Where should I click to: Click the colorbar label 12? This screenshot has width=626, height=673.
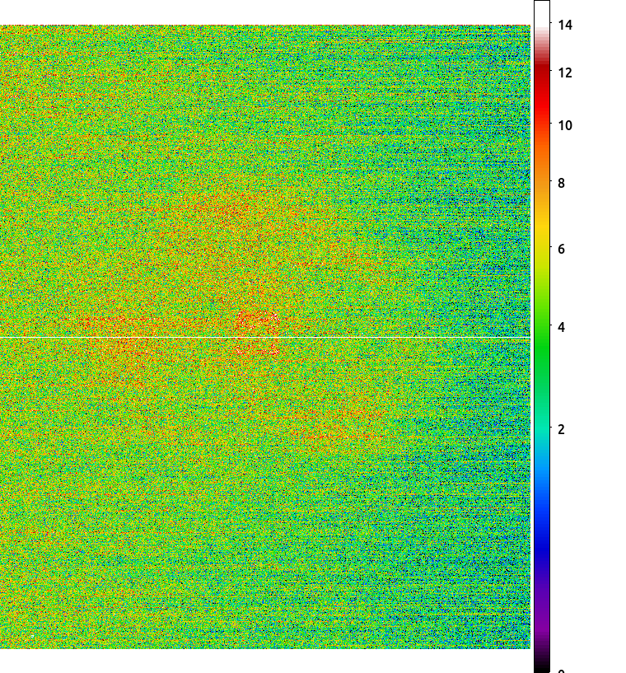click(x=565, y=73)
